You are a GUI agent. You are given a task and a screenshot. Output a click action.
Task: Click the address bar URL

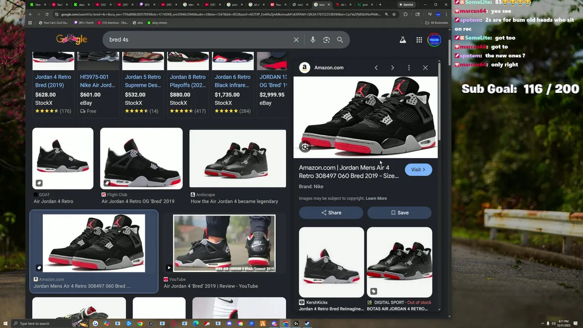pyautogui.click(x=221, y=14)
